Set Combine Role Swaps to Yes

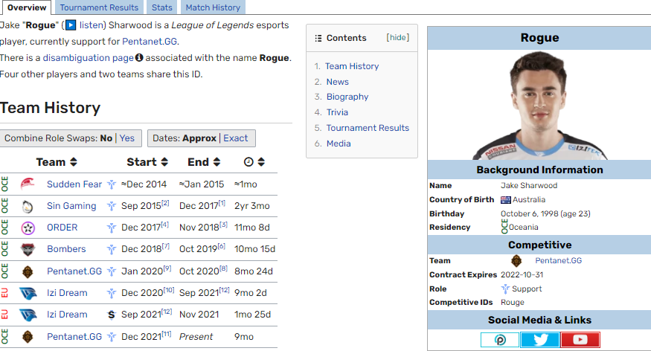point(127,138)
